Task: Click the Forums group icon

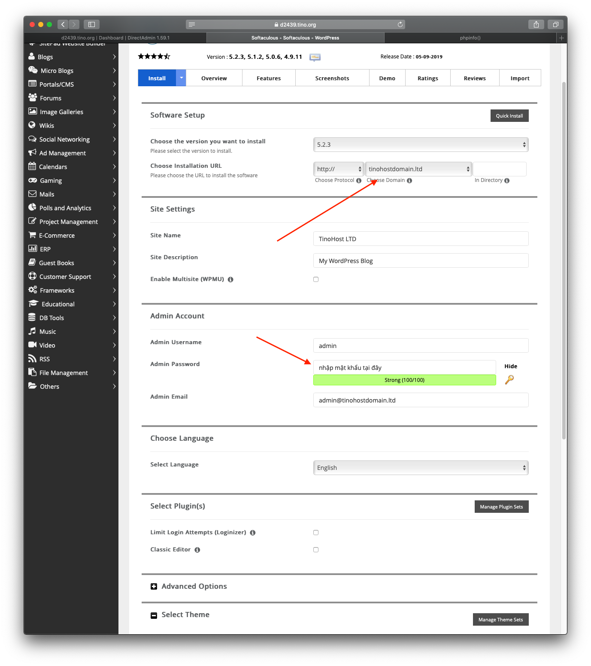Action: [x=33, y=97]
